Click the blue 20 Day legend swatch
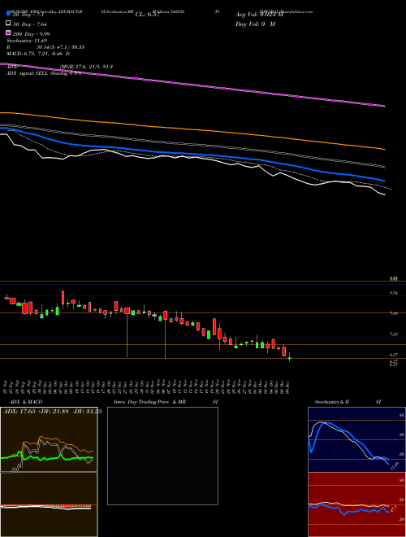Viewport: 406px width, 537px height. [8, 14]
